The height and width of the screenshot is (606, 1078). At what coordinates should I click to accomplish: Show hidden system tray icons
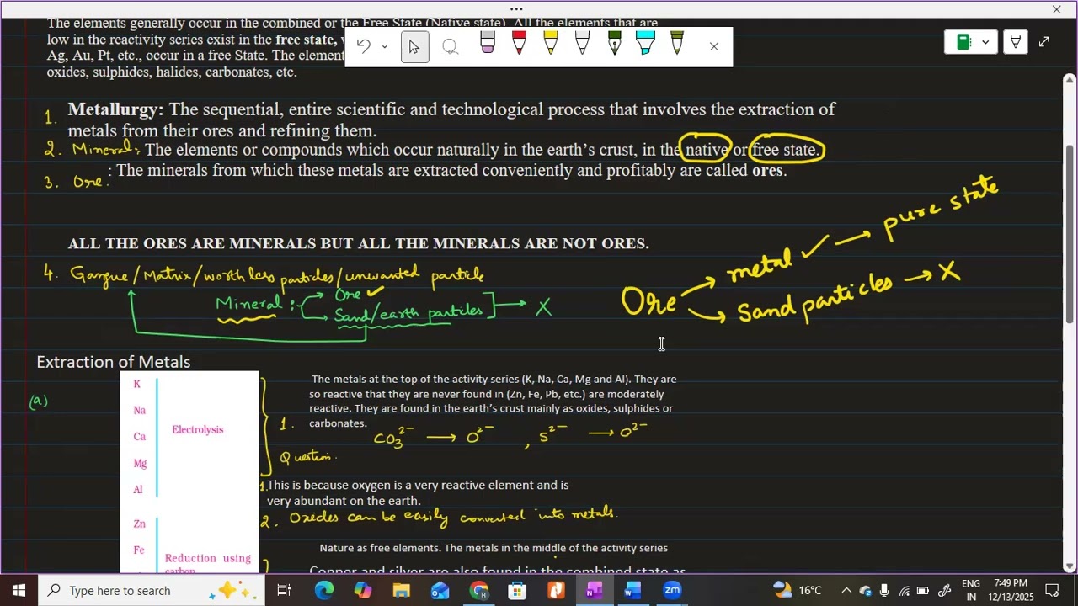point(846,591)
